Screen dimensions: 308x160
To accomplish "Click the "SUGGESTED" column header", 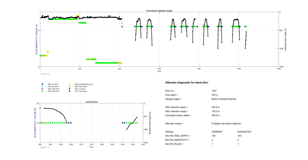I will (244, 132).
